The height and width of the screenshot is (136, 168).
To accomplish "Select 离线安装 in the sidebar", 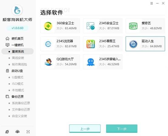I will 18,58.
